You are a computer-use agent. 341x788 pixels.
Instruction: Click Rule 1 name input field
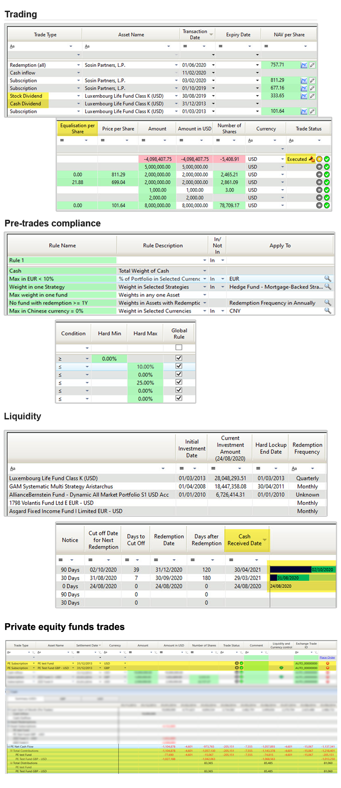[x=62, y=260]
